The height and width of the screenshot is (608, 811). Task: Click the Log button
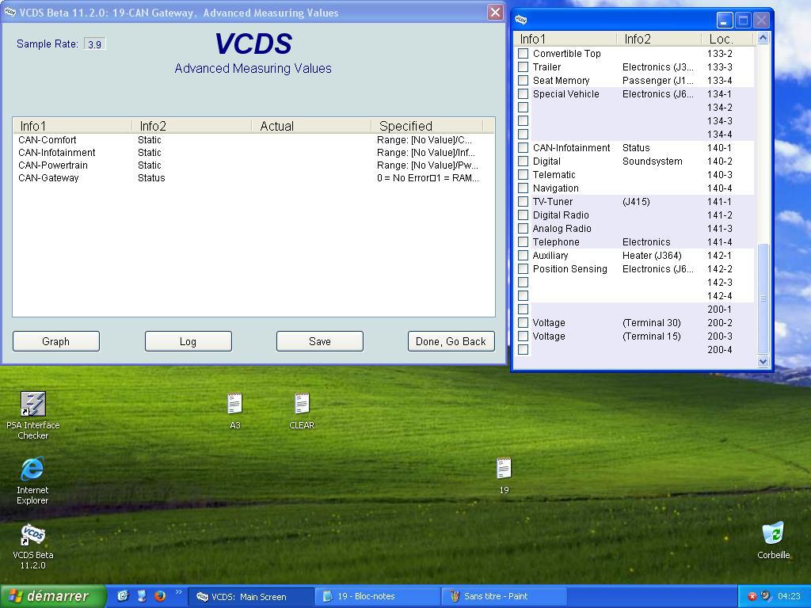188,341
